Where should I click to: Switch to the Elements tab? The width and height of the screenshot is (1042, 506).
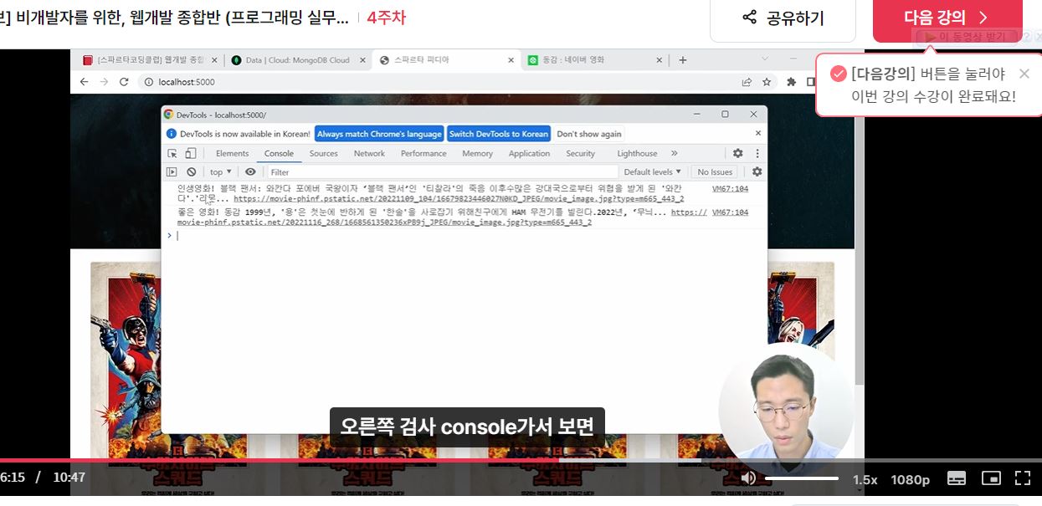[x=232, y=153]
